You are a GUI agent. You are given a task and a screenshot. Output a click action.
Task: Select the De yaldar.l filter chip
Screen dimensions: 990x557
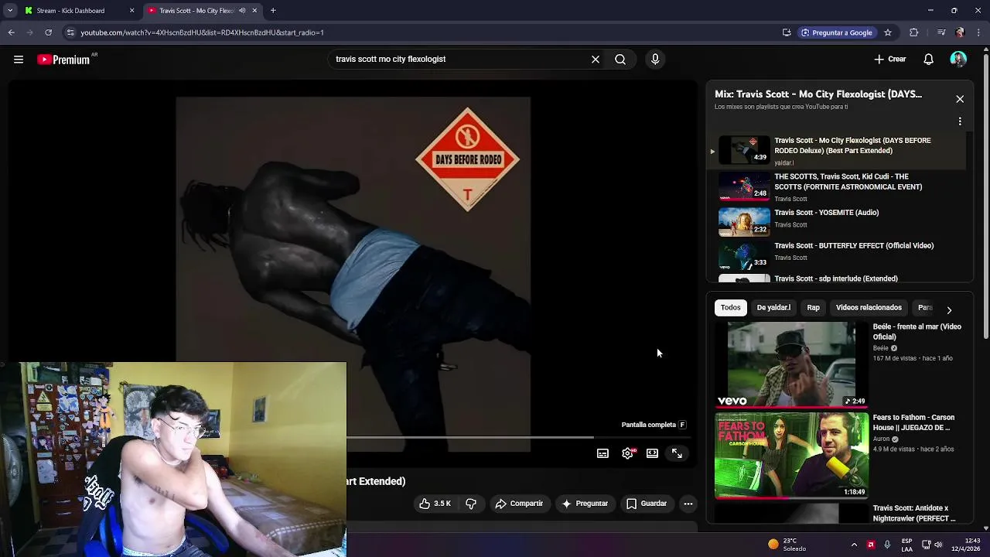click(x=773, y=308)
